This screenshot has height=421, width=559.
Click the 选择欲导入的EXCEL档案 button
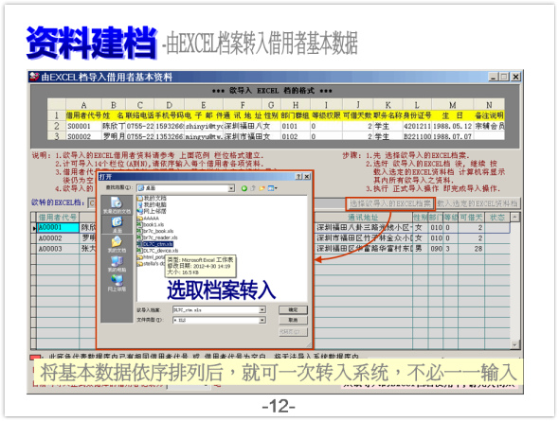390,203
